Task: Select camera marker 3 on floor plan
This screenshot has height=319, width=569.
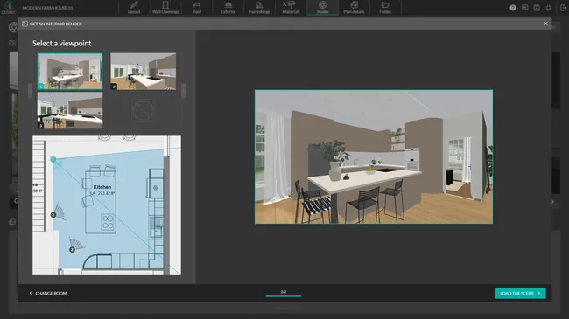Action: point(53,215)
